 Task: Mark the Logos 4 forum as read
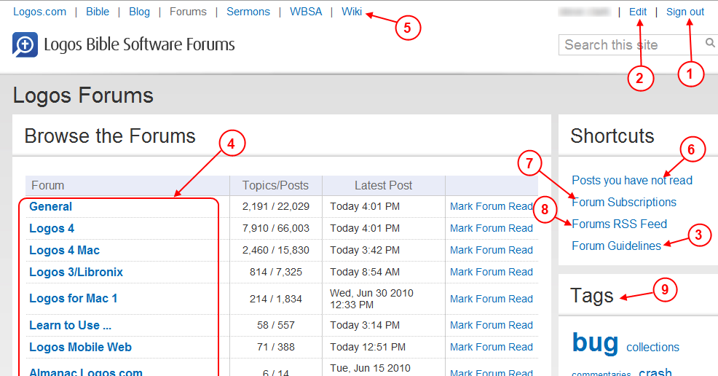(x=492, y=229)
